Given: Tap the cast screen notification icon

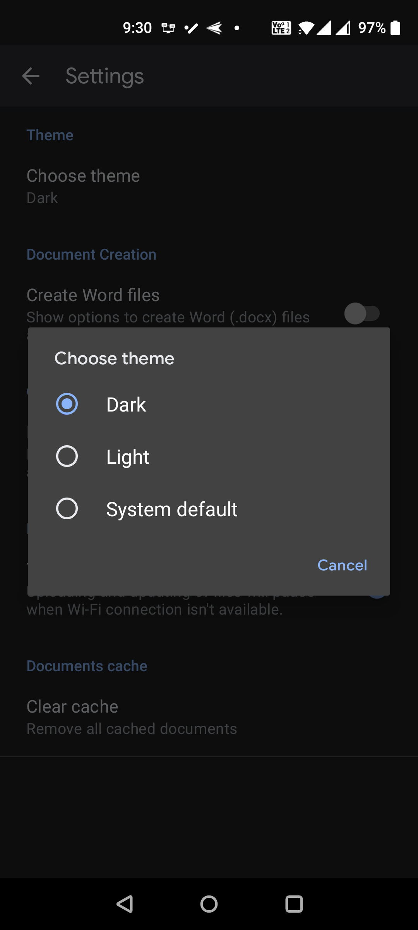Looking at the screenshot, I should point(168,28).
